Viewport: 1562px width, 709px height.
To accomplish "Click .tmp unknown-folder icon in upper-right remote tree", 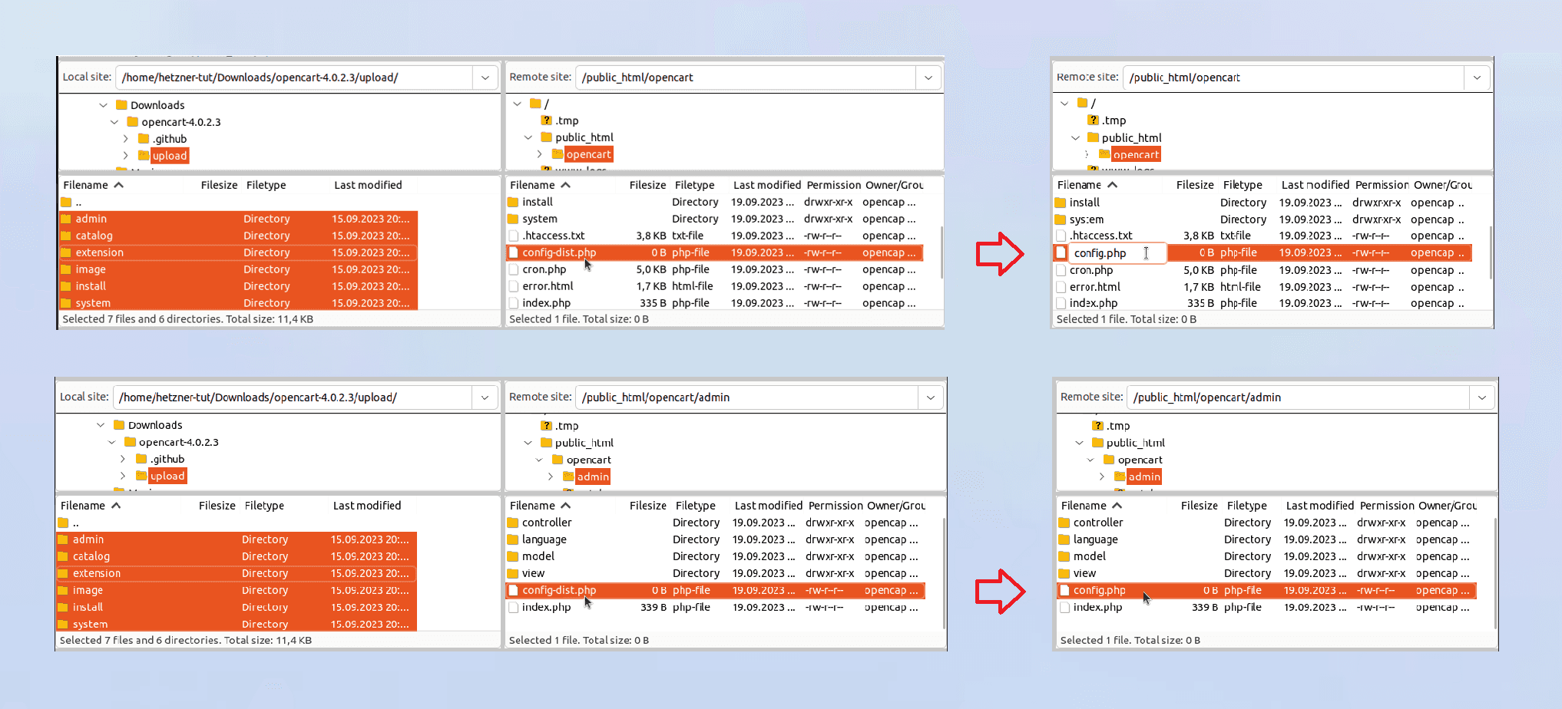I will click(x=1094, y=120).
